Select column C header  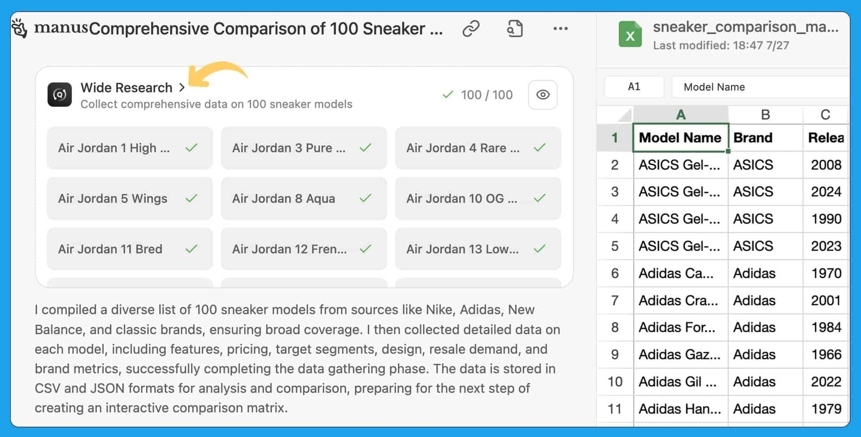coord(826,115)
